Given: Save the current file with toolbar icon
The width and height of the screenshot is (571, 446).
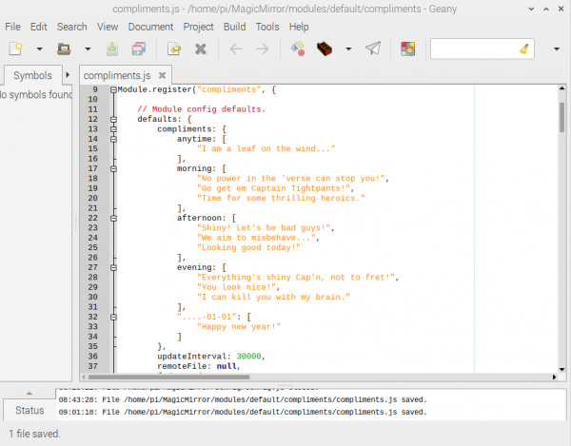Looking at the screenshot, I should coord(112,48).
